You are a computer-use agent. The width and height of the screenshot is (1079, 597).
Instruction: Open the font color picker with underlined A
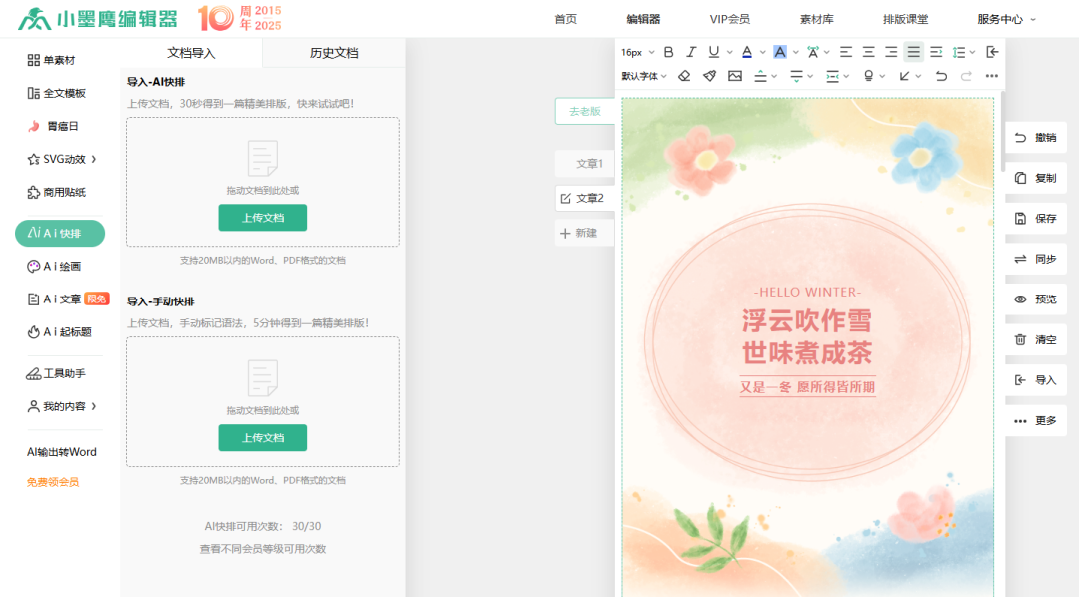pos(747,52)
